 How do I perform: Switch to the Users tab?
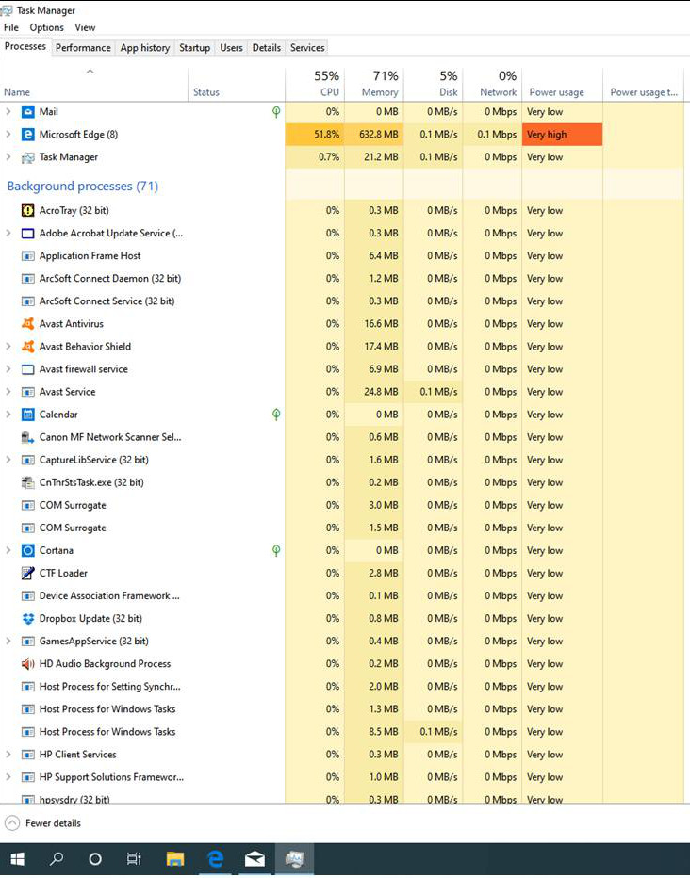(231, 48)
